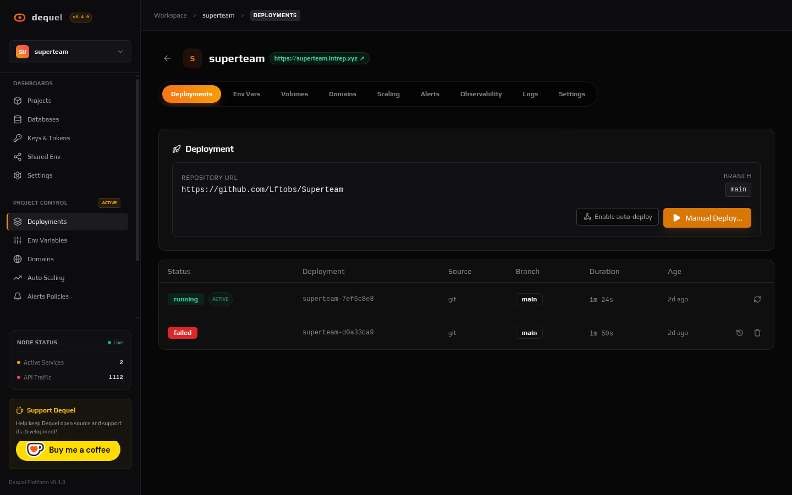
Task: Switch to the Observability tab
Action: pyautogui.click(x=481, y=94)
